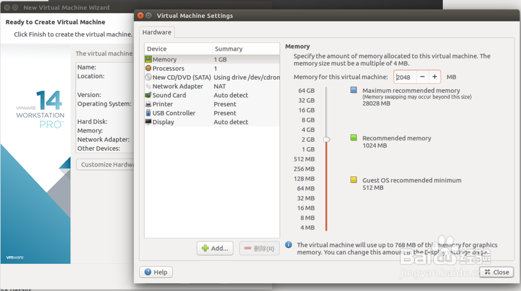Click the memory value field showing 2048

coord(405,77)
